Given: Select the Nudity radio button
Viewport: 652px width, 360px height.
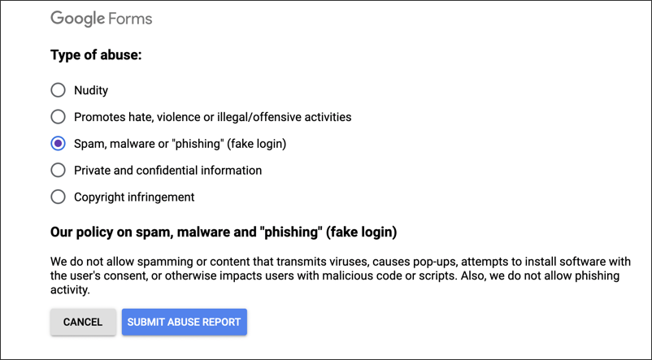Looking at the screenshot, I should click(x=59, y=89).
